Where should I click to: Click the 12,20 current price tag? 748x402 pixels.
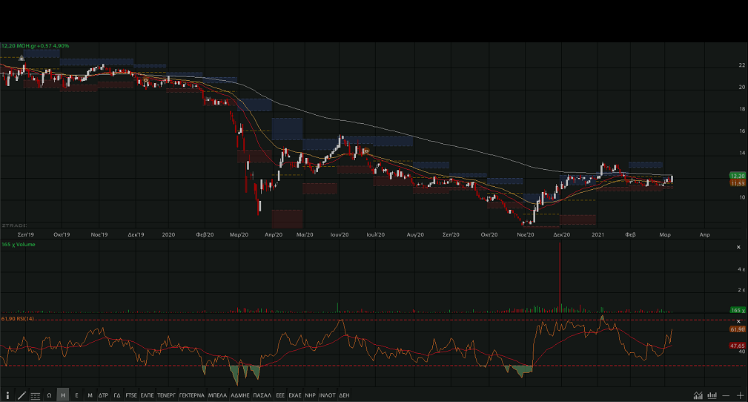point(737,176)
